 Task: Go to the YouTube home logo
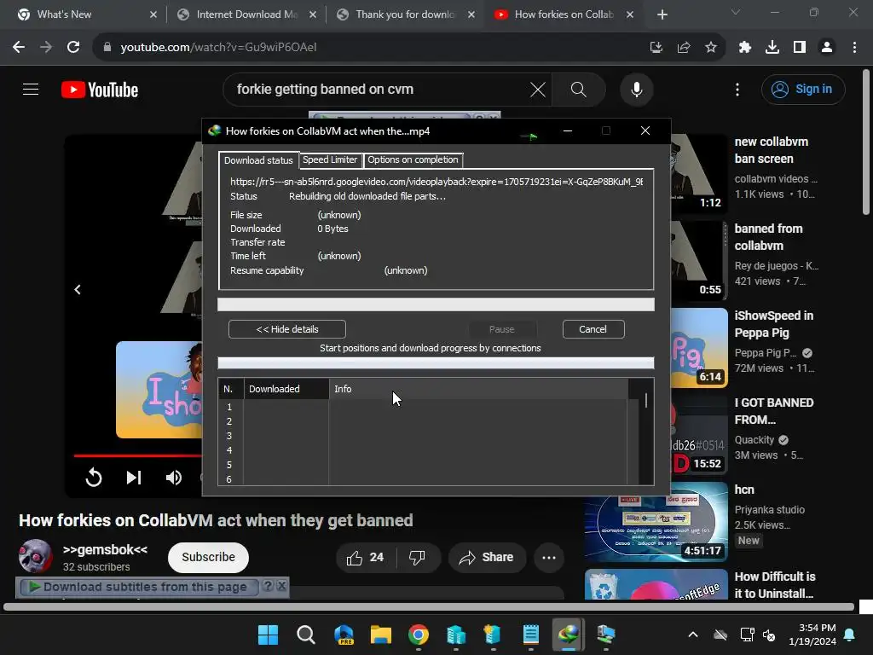pyautogui.click(x=100, y=90)
